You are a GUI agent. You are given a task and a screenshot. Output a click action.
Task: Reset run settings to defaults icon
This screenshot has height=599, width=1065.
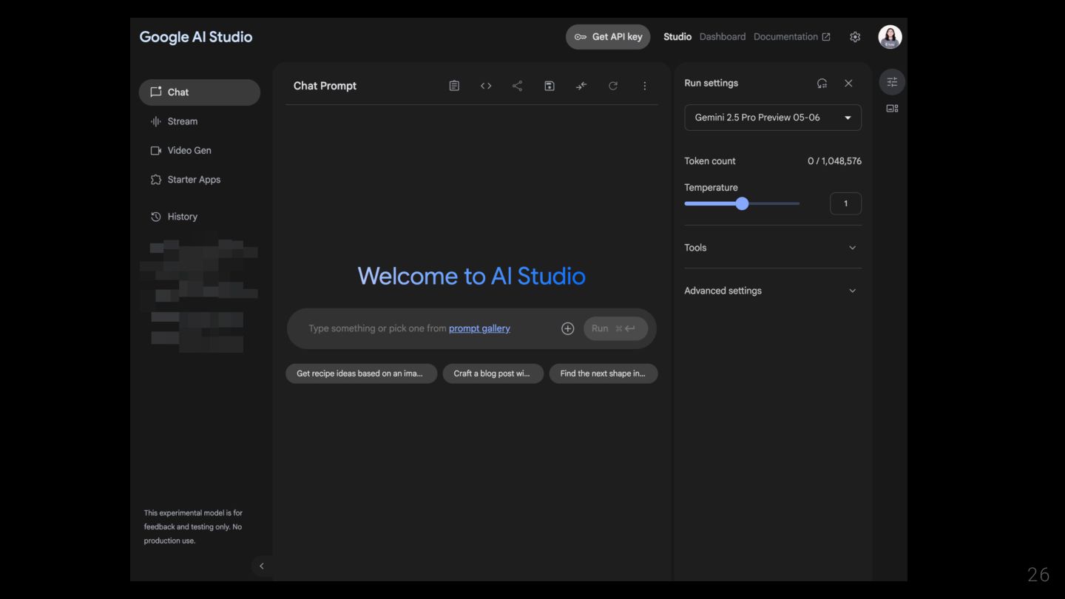[x=822, y=84]
